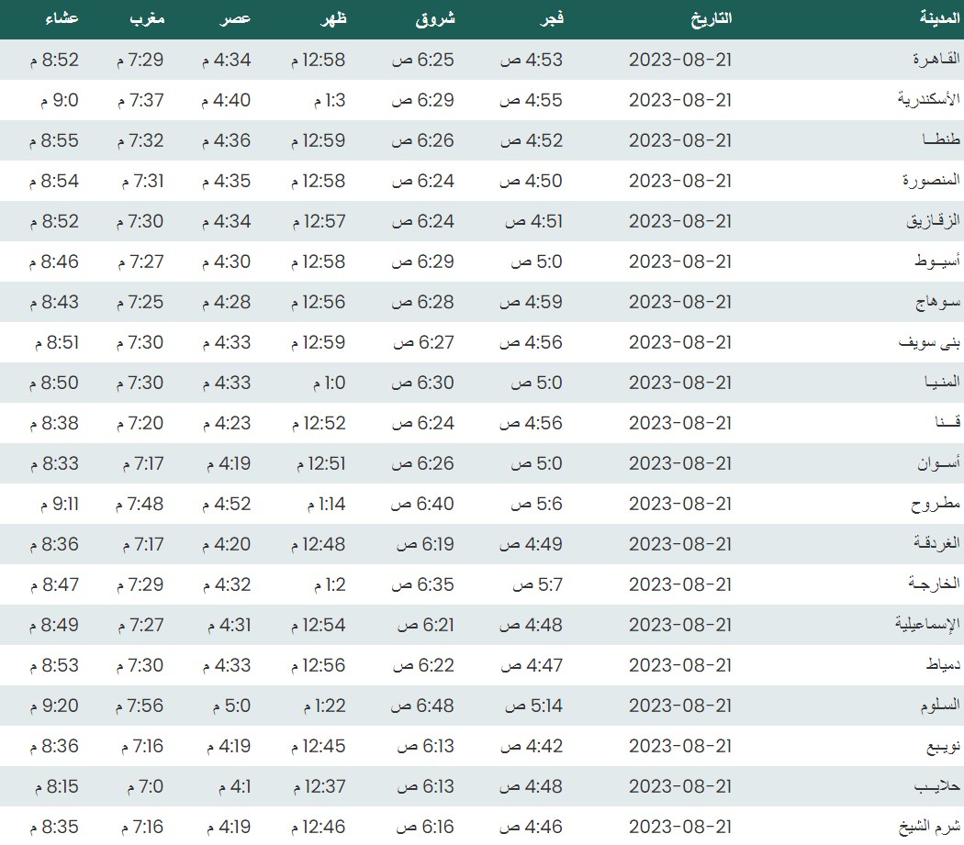The width and height of the screenshot is (964, 845).
Task: Click the عصر column header
Action: click(x=236, y=18)
